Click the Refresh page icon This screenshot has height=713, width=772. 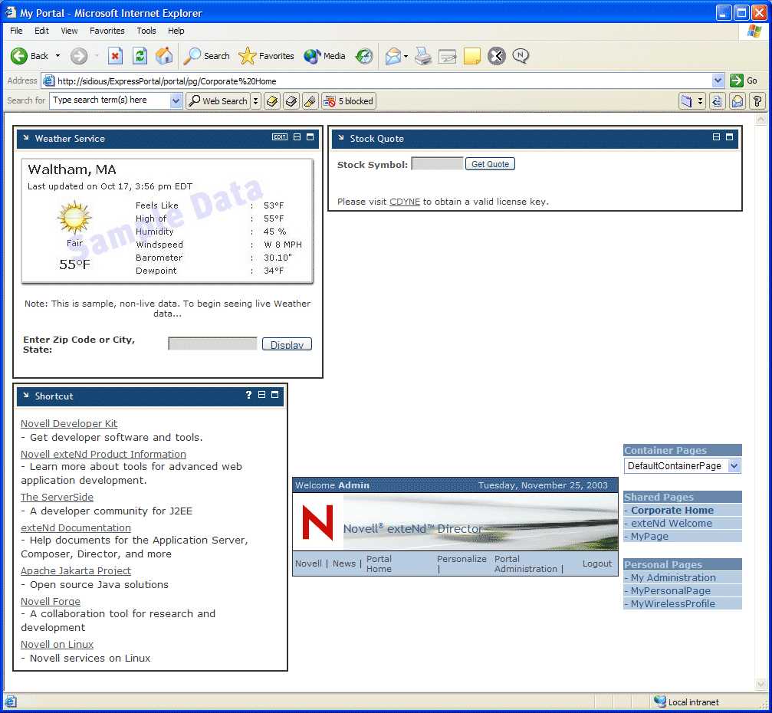(140, 56)
